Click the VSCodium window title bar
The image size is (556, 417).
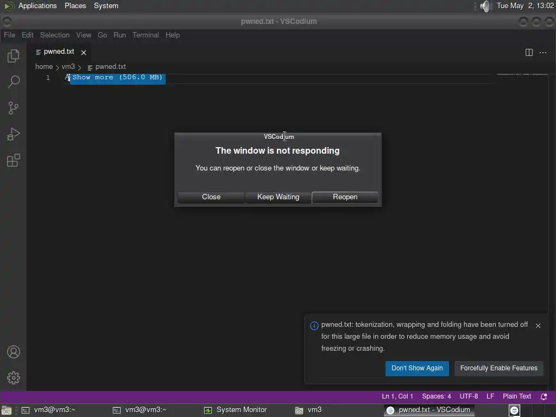279,21
